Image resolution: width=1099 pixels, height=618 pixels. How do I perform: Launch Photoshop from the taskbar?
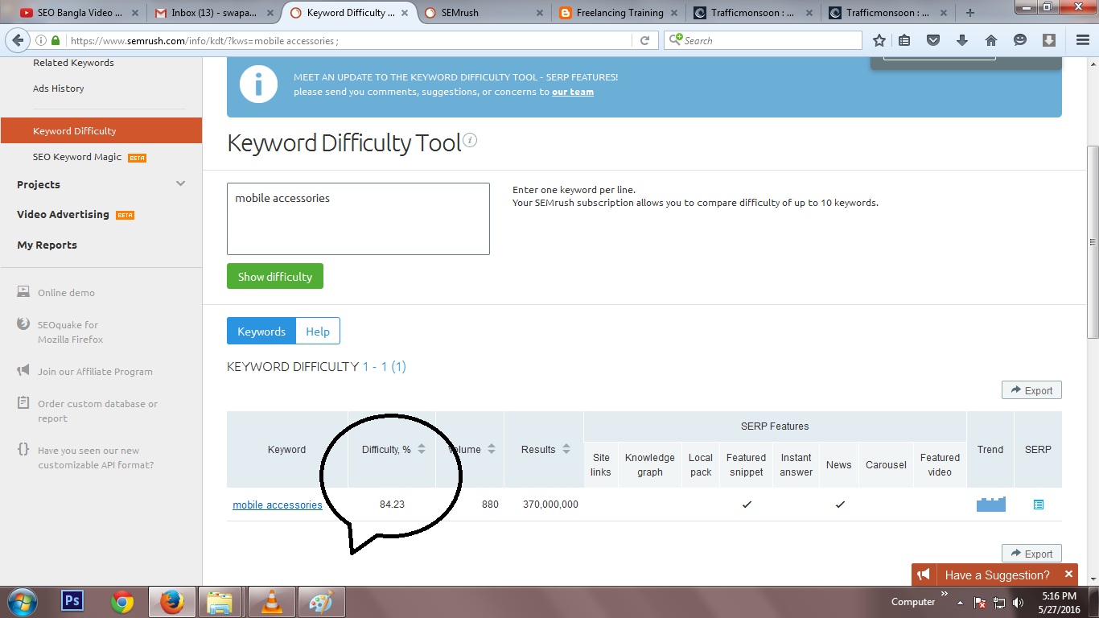pyautogui.click(x=72, y=602)
